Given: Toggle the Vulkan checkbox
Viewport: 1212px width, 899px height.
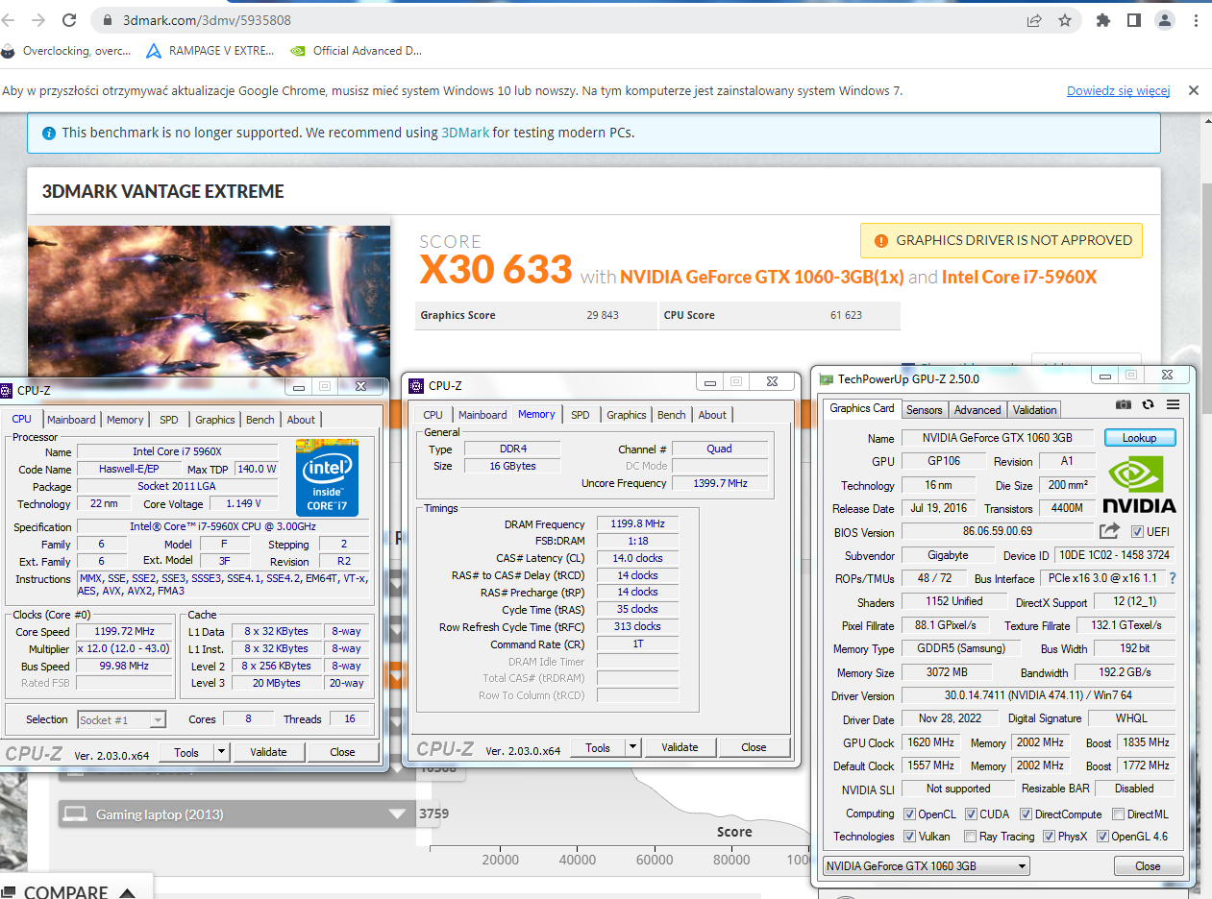Looking at the screenshot, I should pyautogui.click(x=909, y=837).
